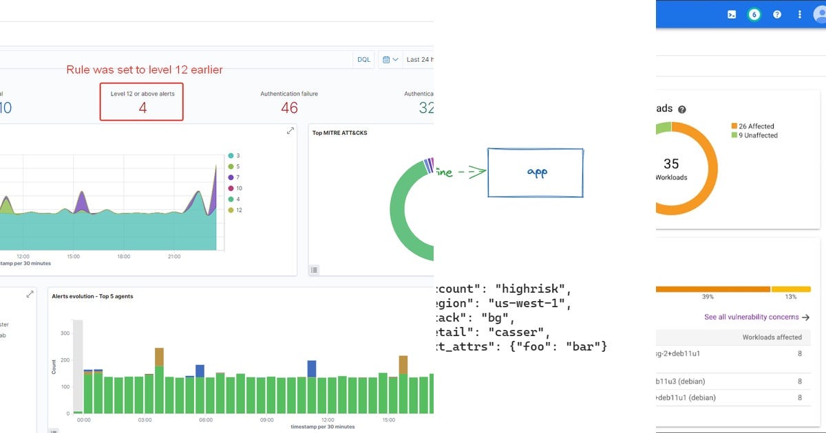Click orange 26 Affected legend swatch
The width and height of the screenshot is (826, 433).
pos(734,126)
